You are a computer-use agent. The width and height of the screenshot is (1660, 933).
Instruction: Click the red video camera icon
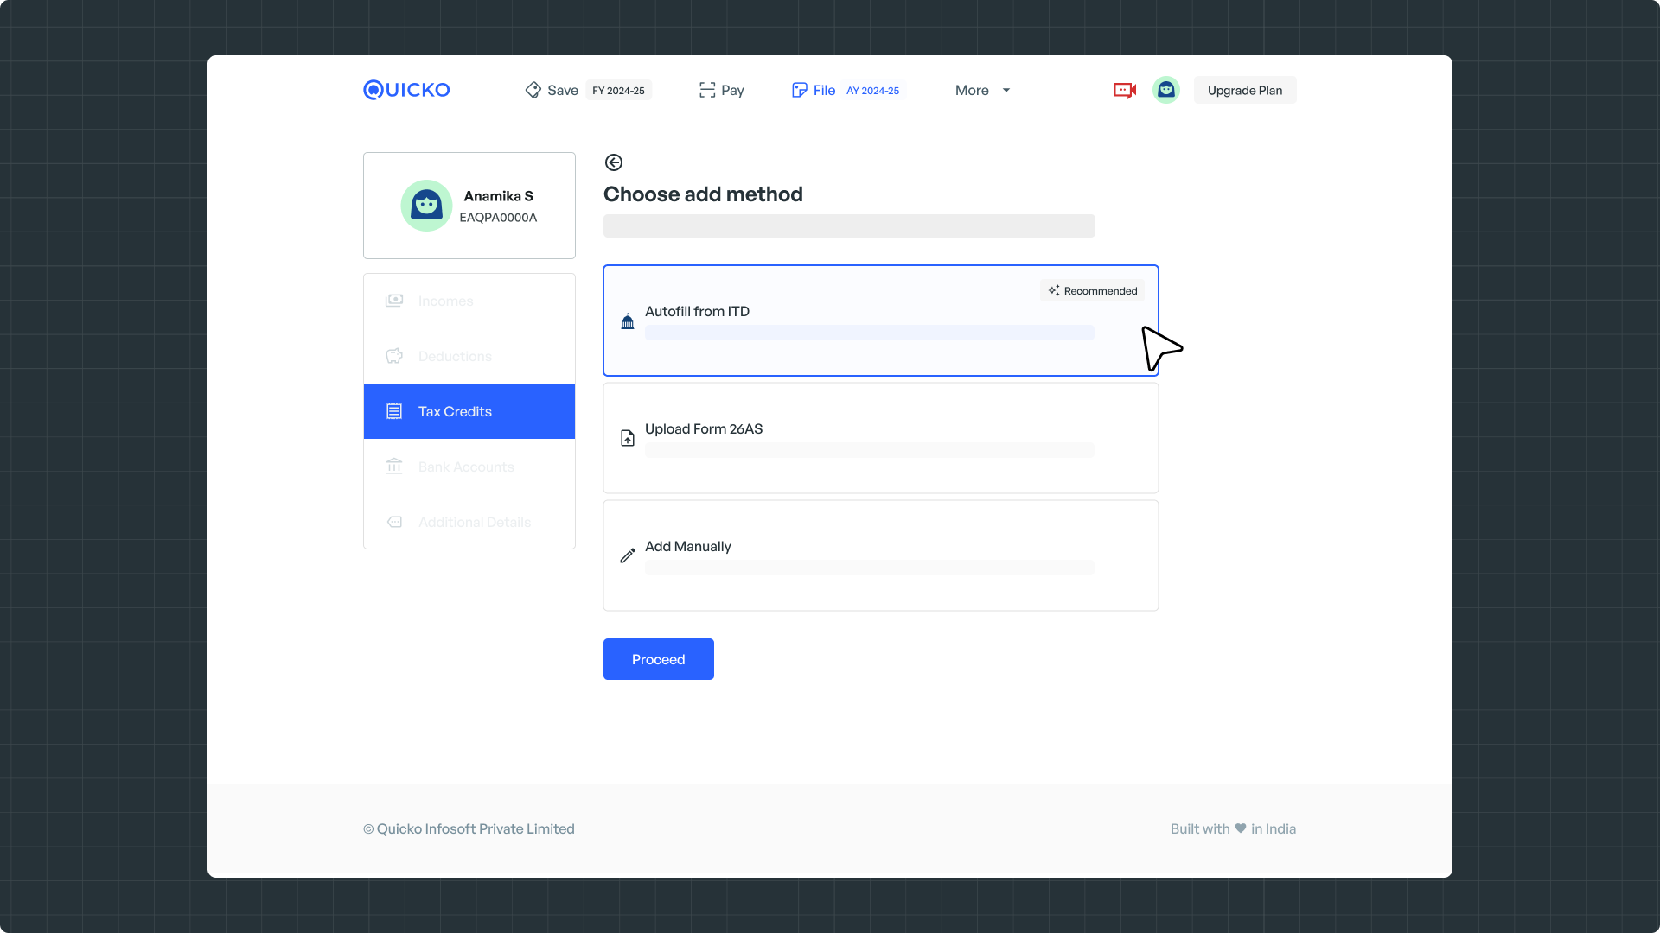point(1125,90)
